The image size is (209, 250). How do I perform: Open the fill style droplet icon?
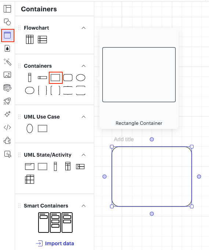click(x=7, y=48)
